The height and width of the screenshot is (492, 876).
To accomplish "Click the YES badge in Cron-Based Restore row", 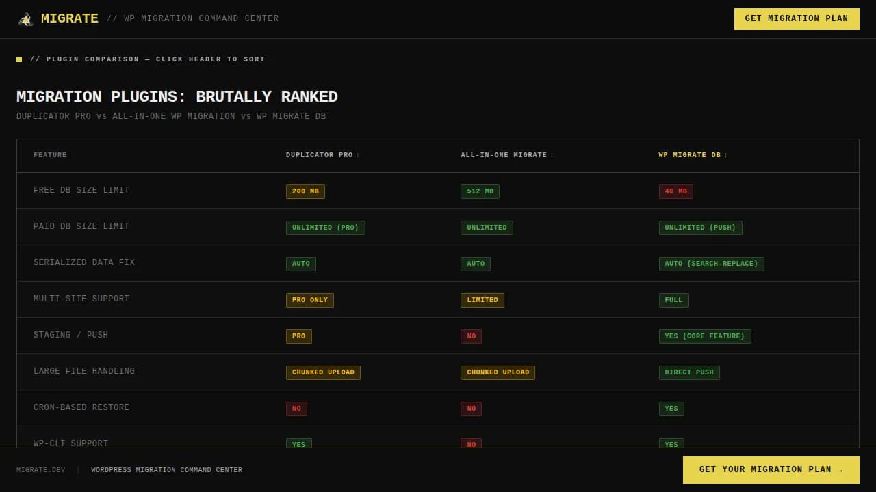I will [671, 409].
